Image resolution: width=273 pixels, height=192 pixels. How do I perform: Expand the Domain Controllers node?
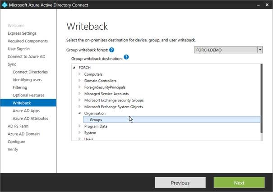click(x=79, y=81)
